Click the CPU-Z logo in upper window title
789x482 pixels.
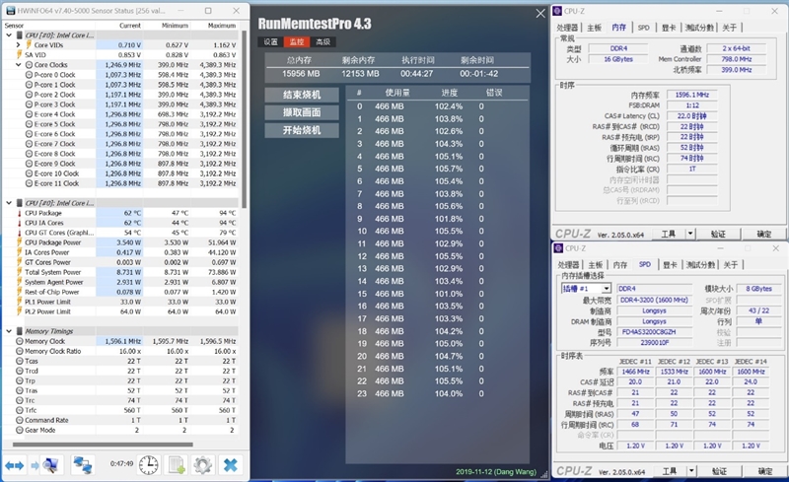558,11
